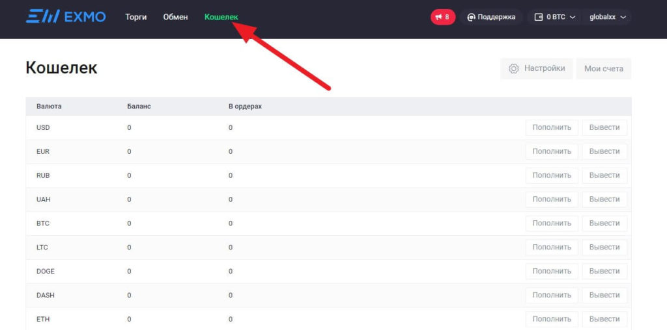Click the Валюта column header
This screenshot has width=667, height=330.
49,106
